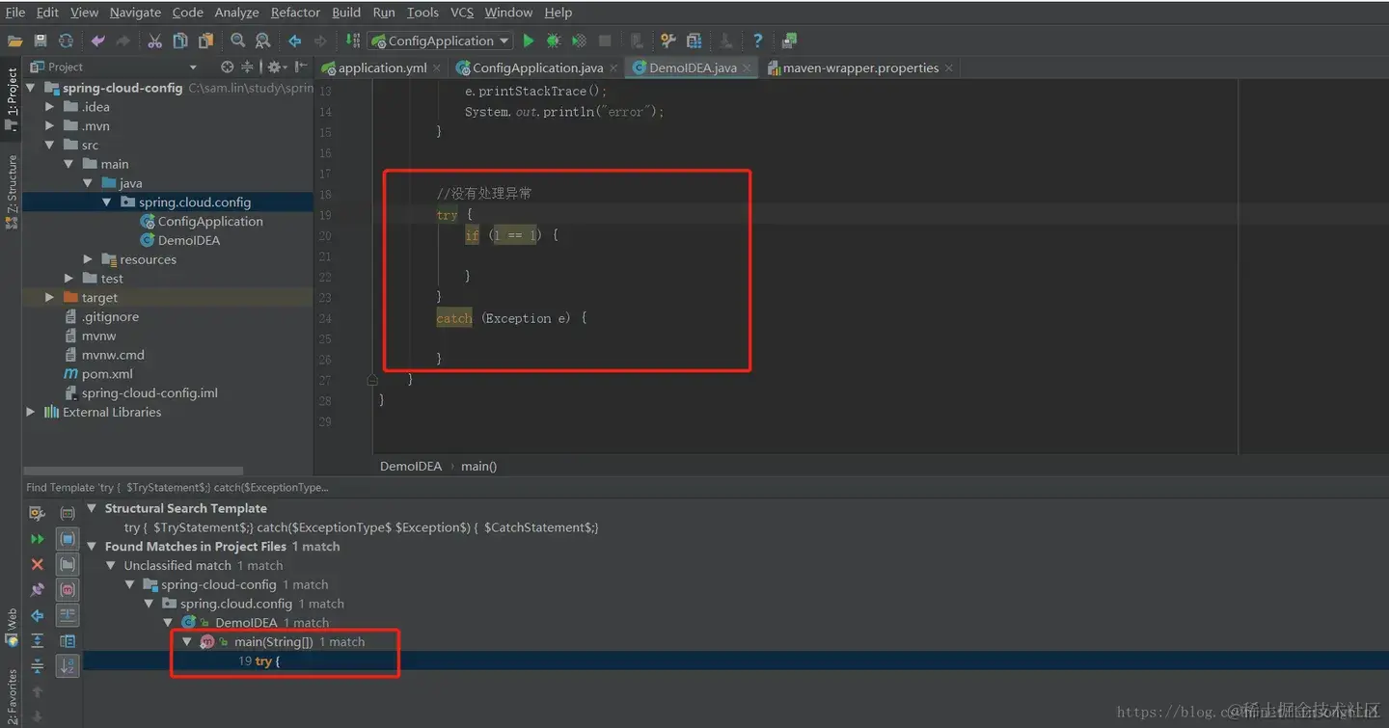Open the Navigate menu

pos(135,13)
